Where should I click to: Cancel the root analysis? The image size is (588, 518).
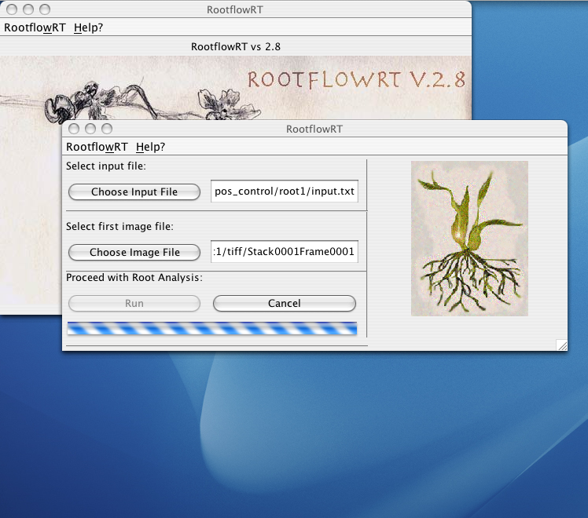285,303
